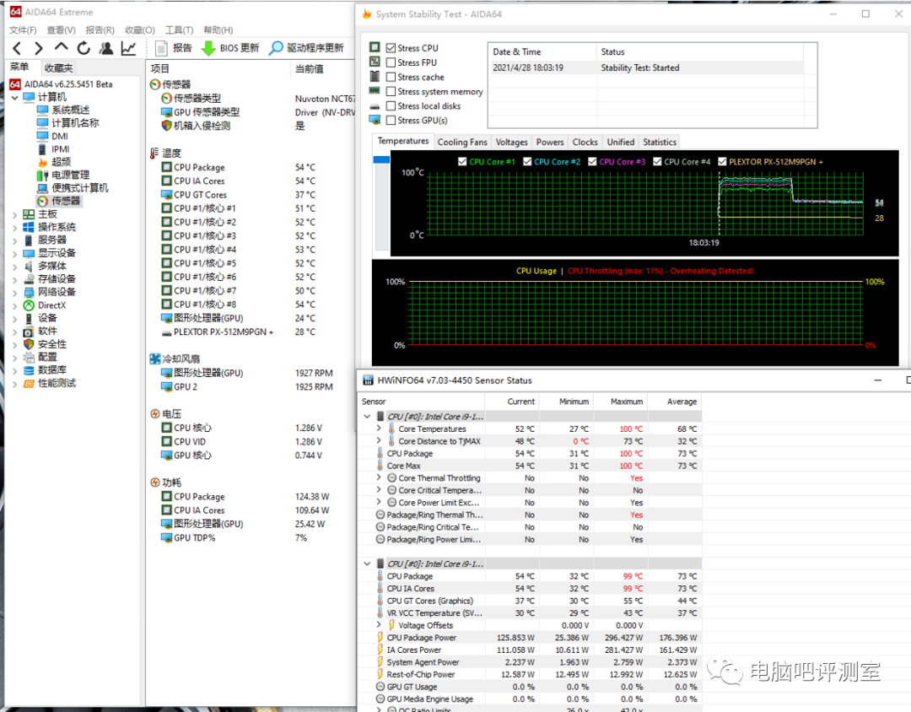Click the Back arrow in AIDA64 toolbar
Screen dimensions: 911x712
[x=17, y=48]
